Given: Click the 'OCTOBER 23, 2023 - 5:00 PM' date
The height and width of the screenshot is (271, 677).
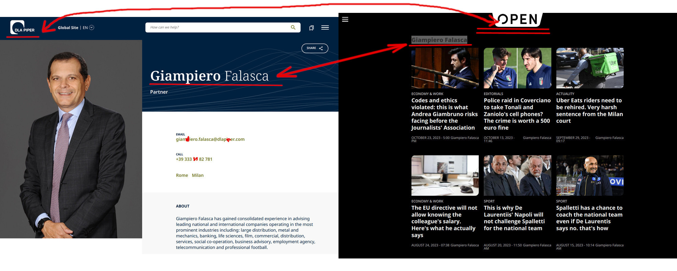Looking at the screenshot, I should 430,139.
